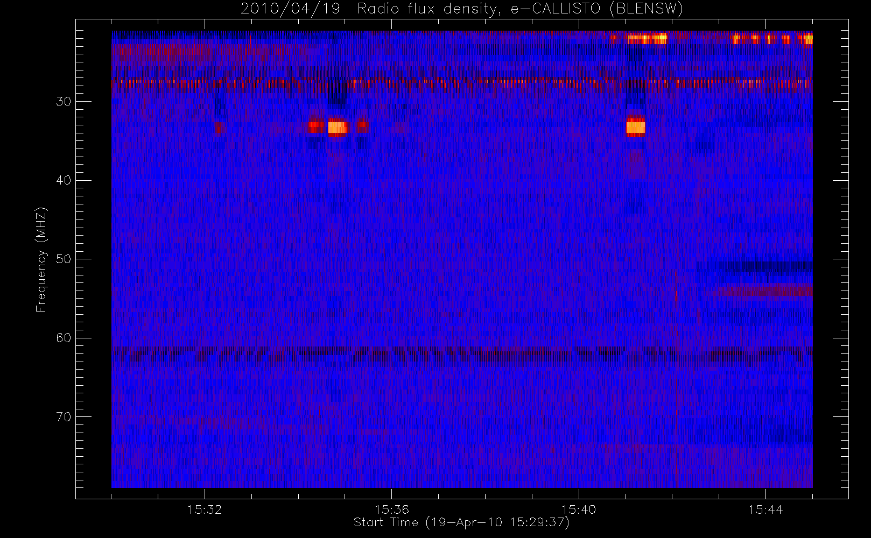This screenshot has width=871, height=538.
Task: Click the 30 MHz frequency tick label
Action: coord(64,102)
